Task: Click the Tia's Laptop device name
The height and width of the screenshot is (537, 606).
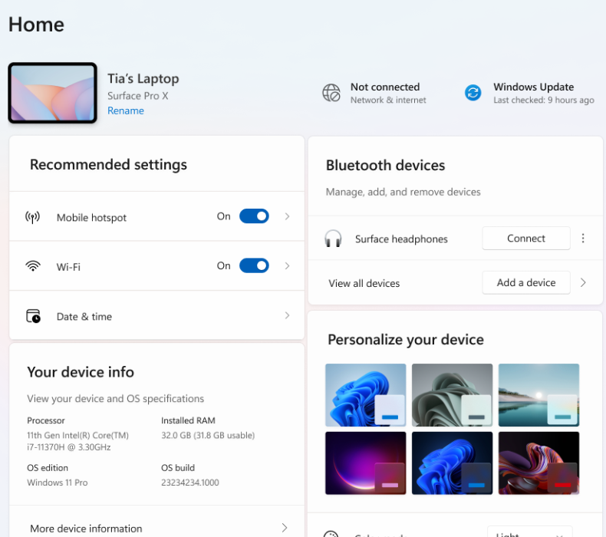Action: [x=143, y=78]
